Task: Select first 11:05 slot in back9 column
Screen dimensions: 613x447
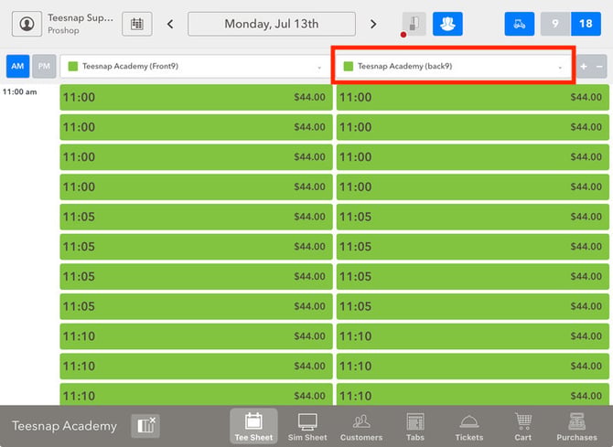Action: click(473, 217)
